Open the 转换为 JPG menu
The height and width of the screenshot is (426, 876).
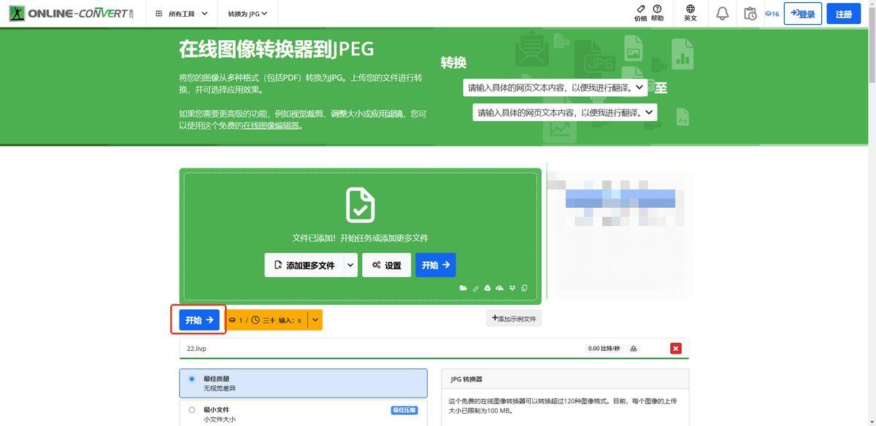point(247,14)
